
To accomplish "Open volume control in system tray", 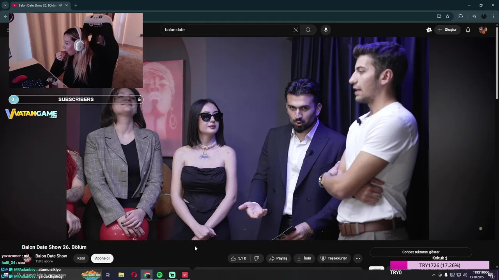I will coord(465,275).
